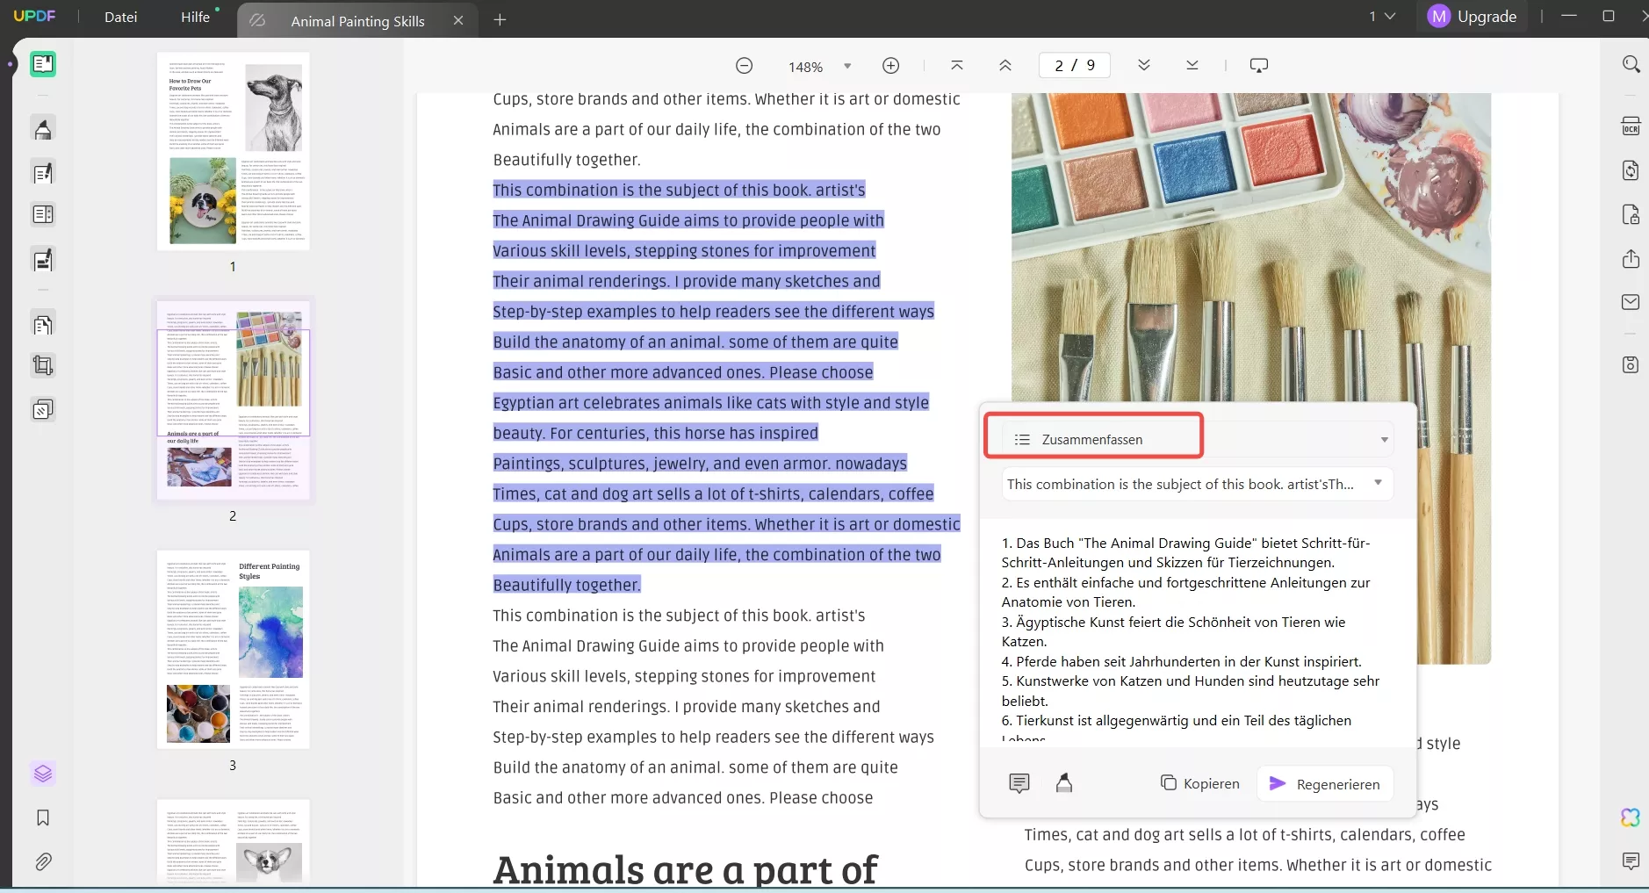Close the Animal Painting Skills tab

click(458, 20)
